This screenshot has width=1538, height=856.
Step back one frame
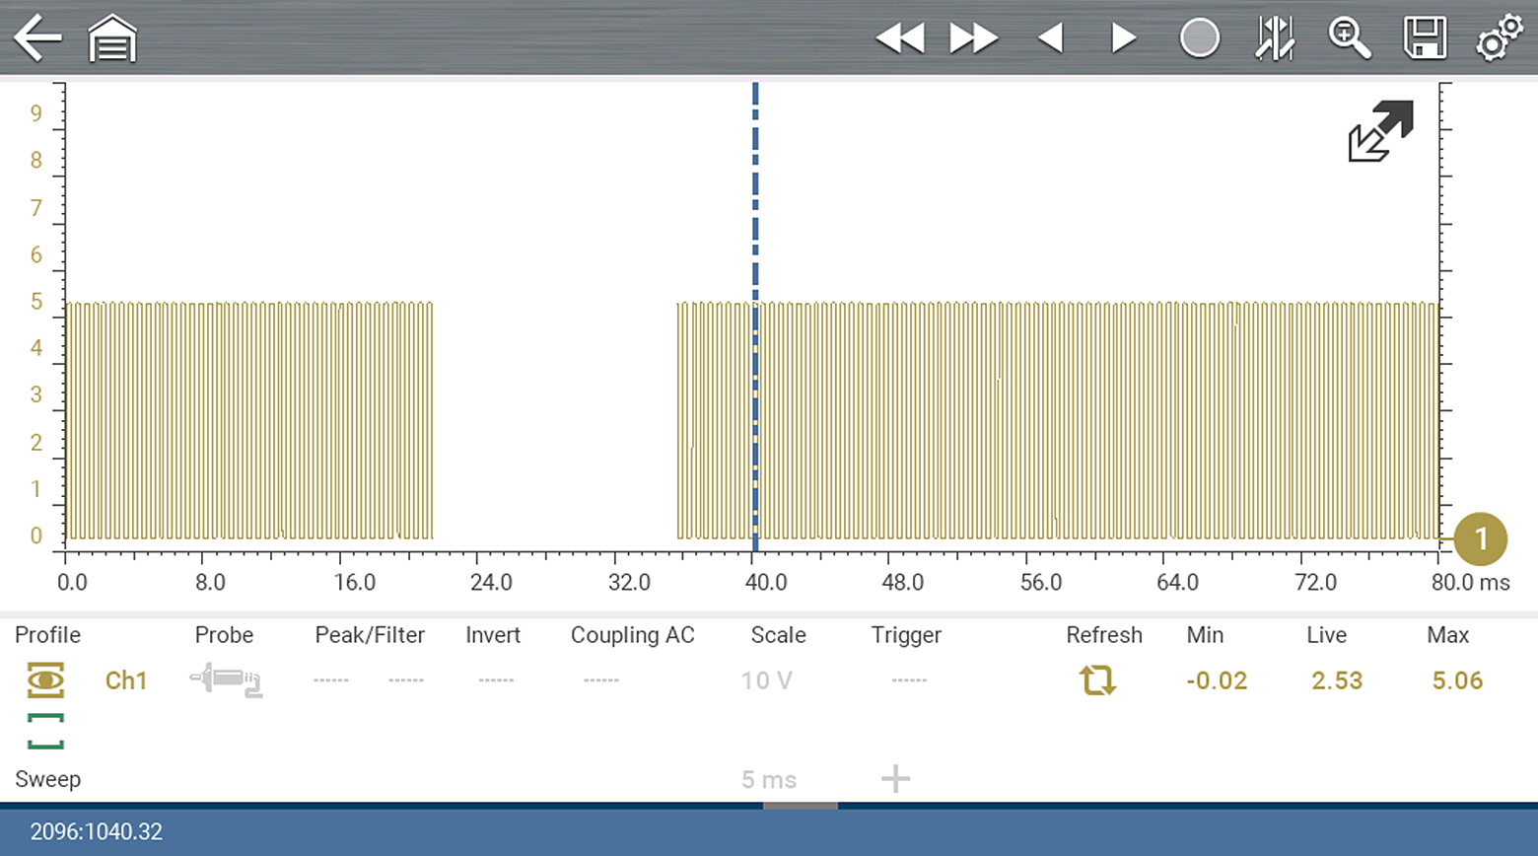[1051, 38]
